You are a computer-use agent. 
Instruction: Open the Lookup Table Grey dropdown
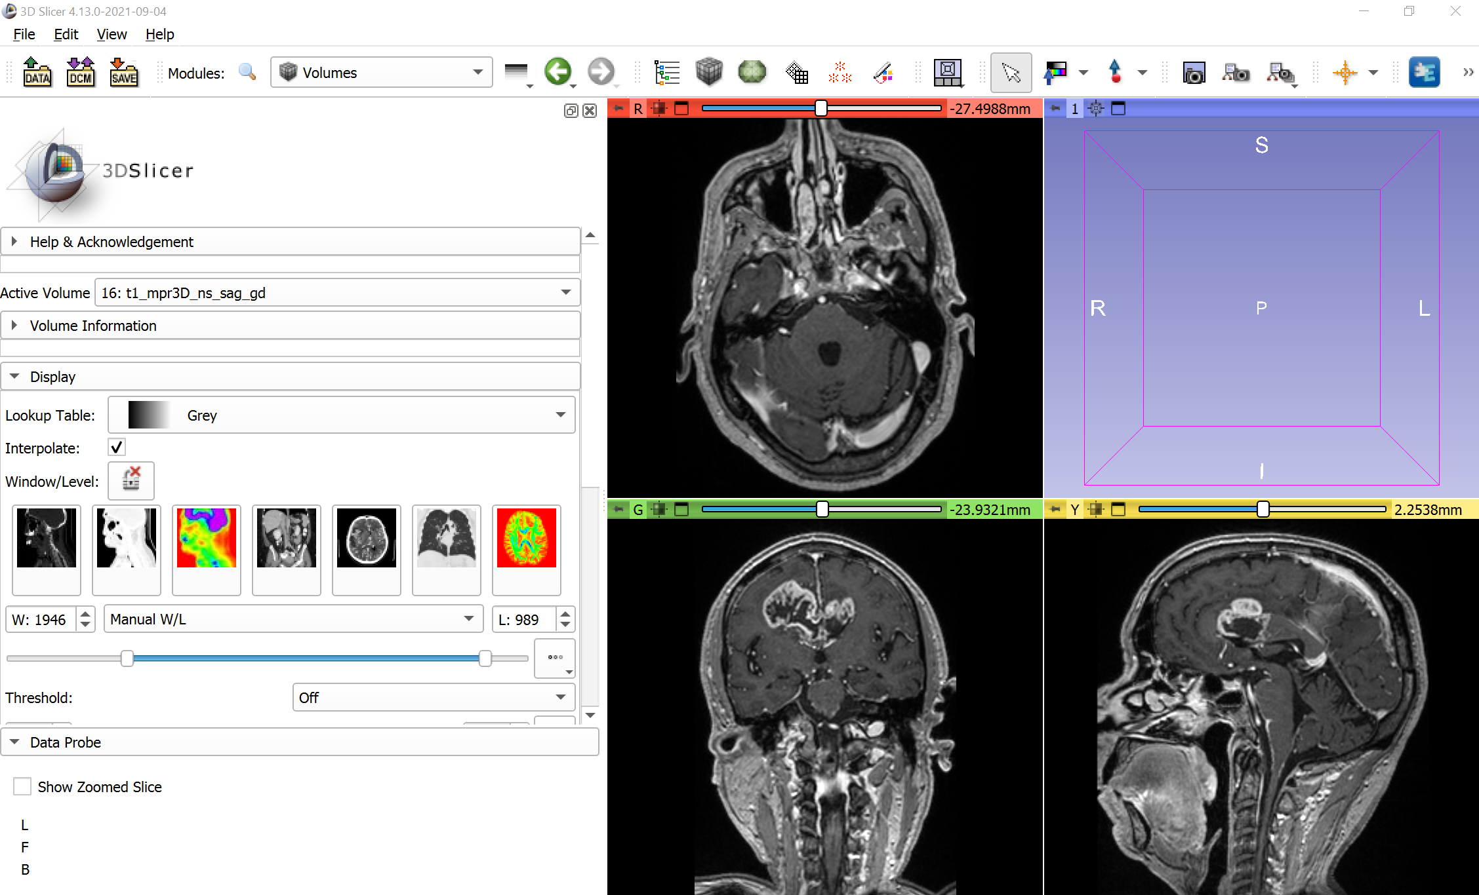[341, 415]
